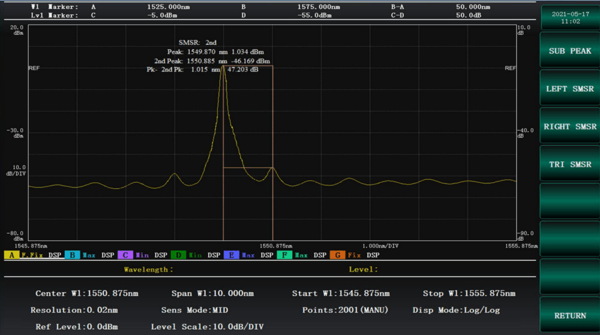Choose LEFT SMSR measurement mode
This screenshot has height=335, width=600.
click(x=569, y=89)
